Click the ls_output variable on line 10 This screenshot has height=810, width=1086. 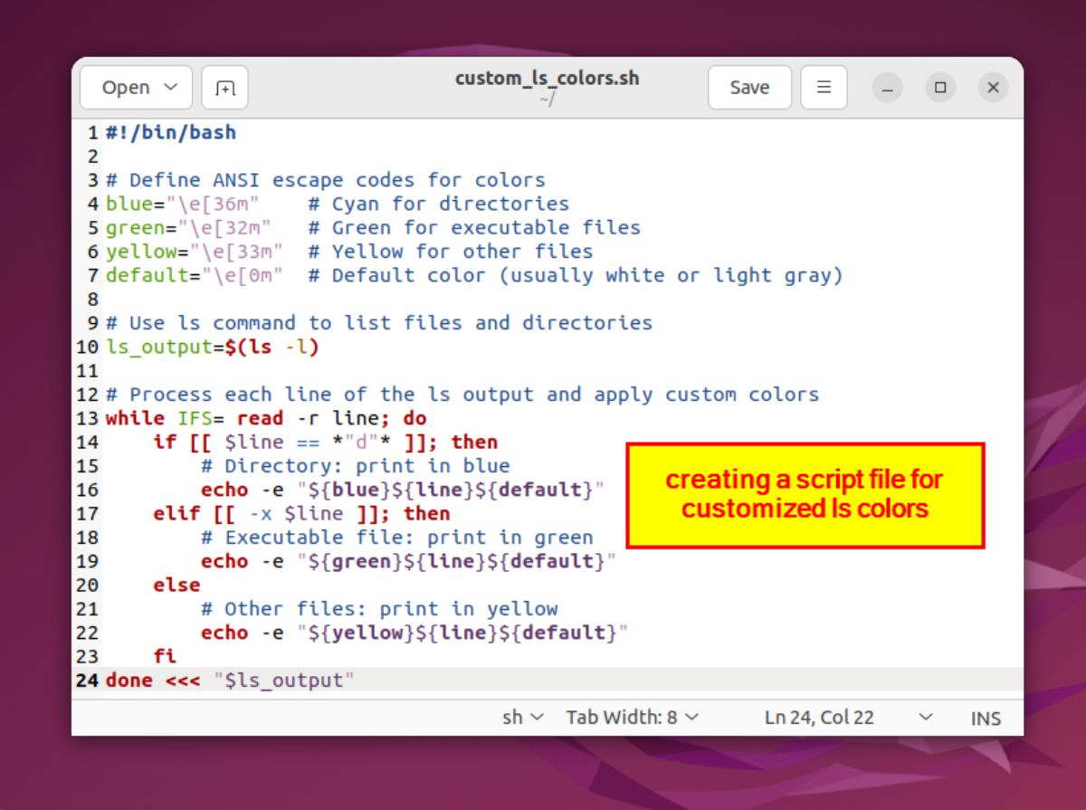click(x=142, y=347)
